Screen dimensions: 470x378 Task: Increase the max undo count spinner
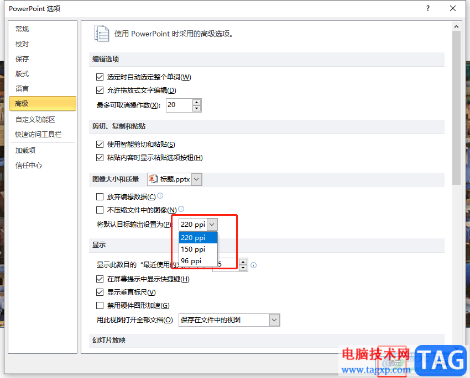tap(197, 102)
